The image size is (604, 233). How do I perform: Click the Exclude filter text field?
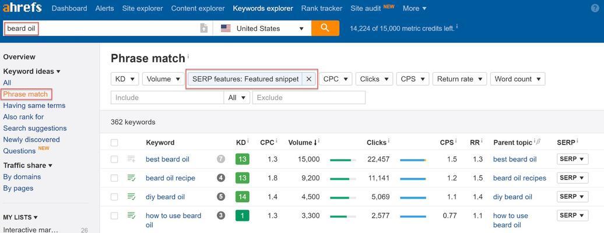tap(309, 97)
